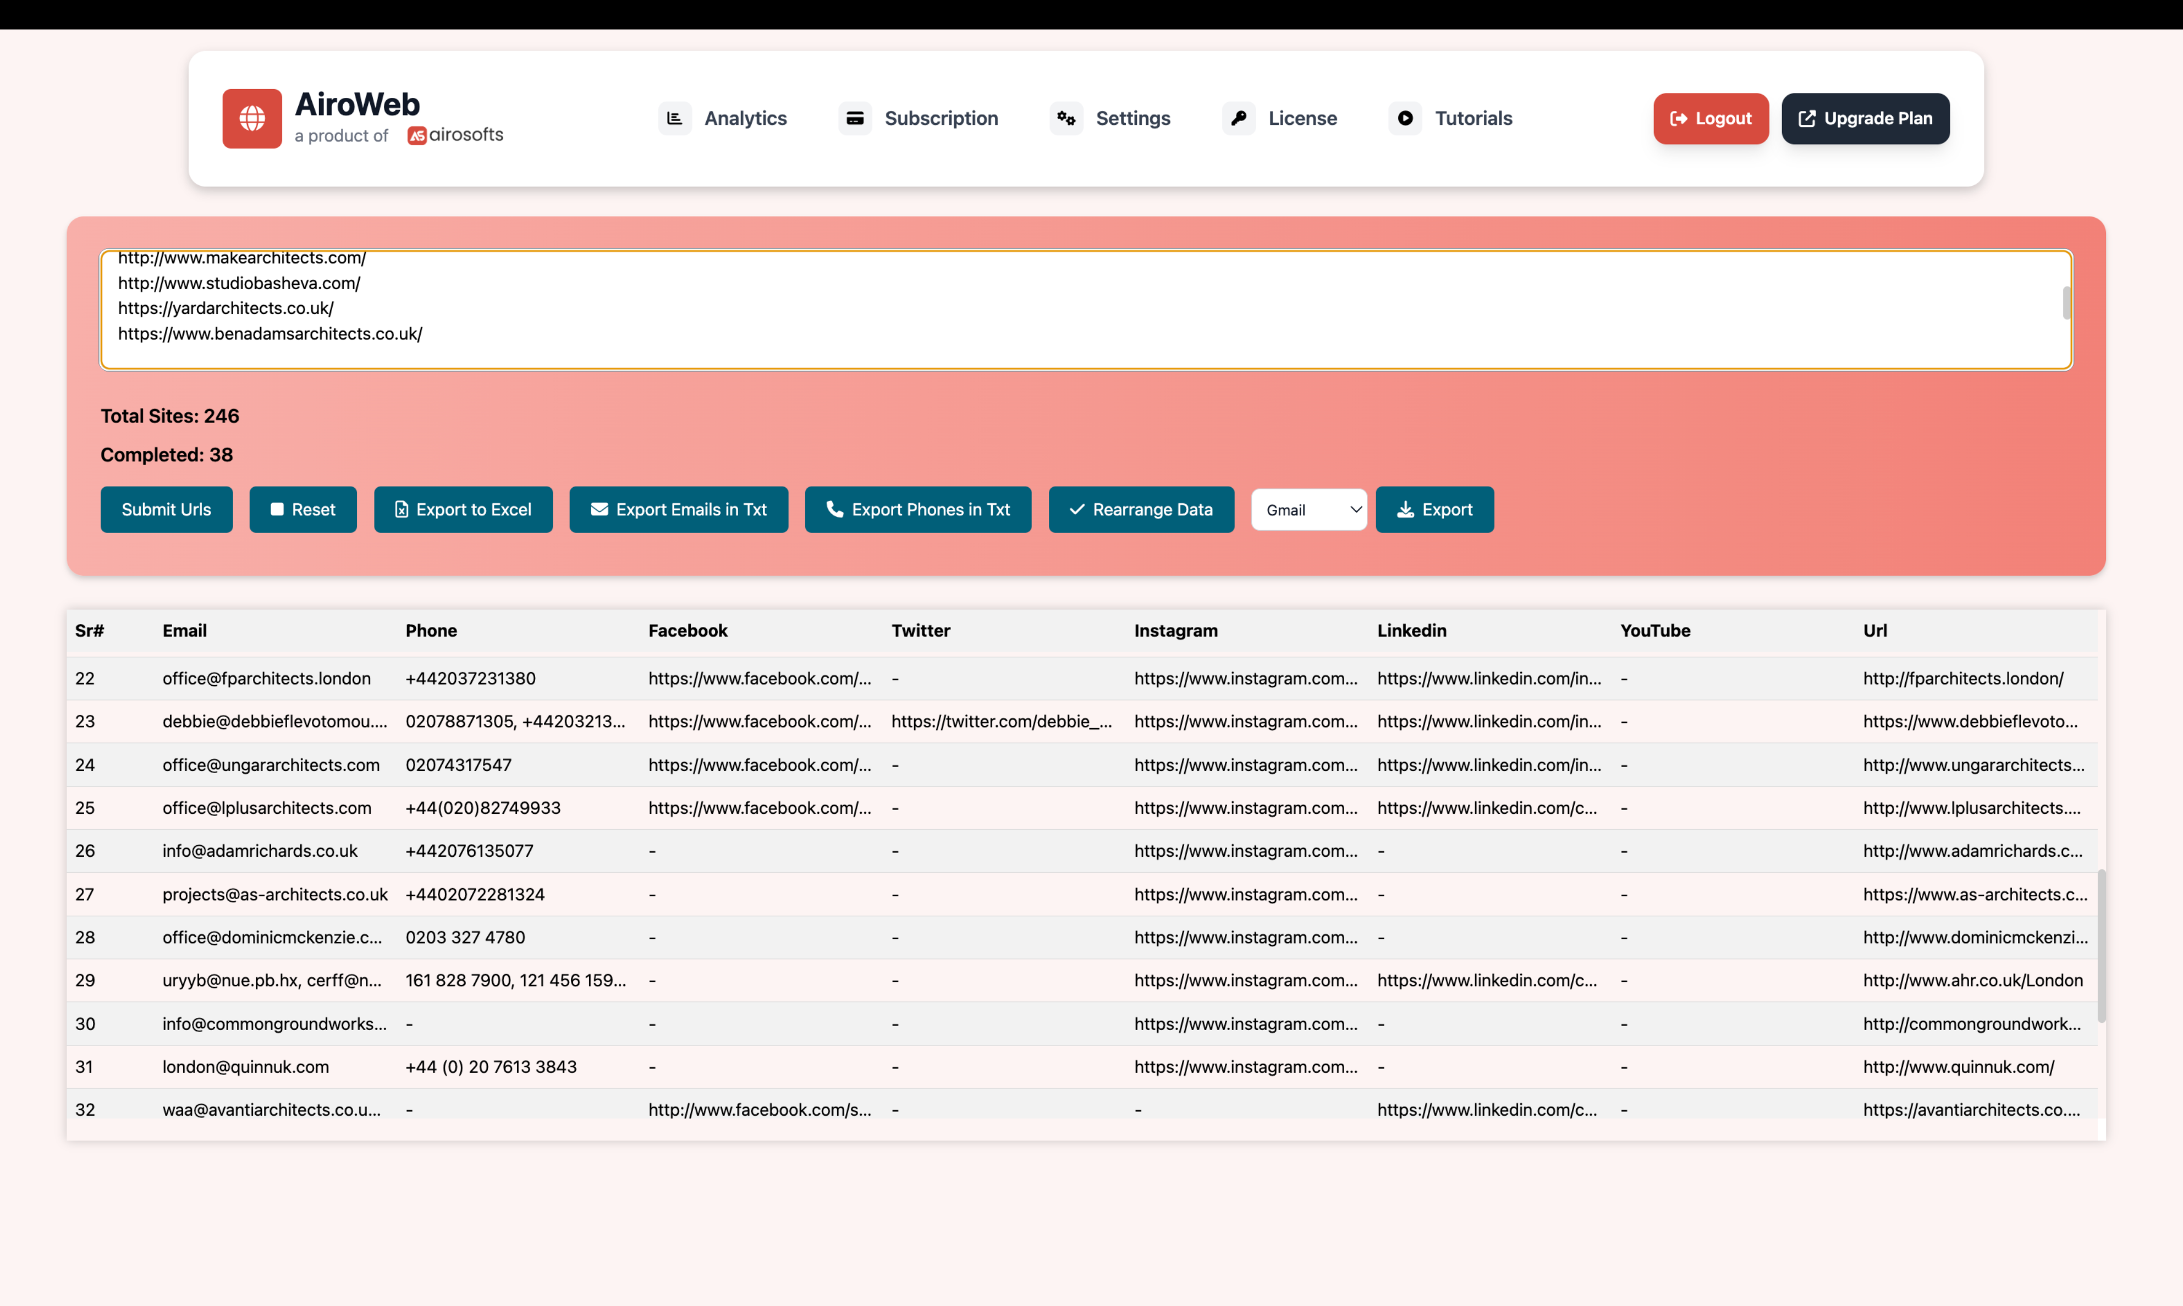Click the airosofts brand logo

coord(455,135)
